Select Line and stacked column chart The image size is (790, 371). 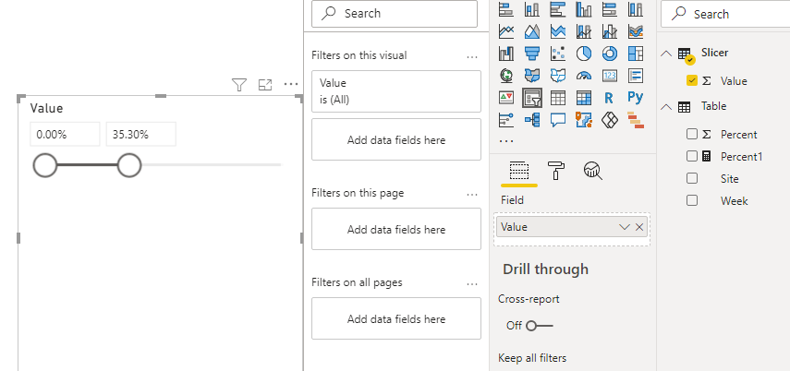point(584,31)
